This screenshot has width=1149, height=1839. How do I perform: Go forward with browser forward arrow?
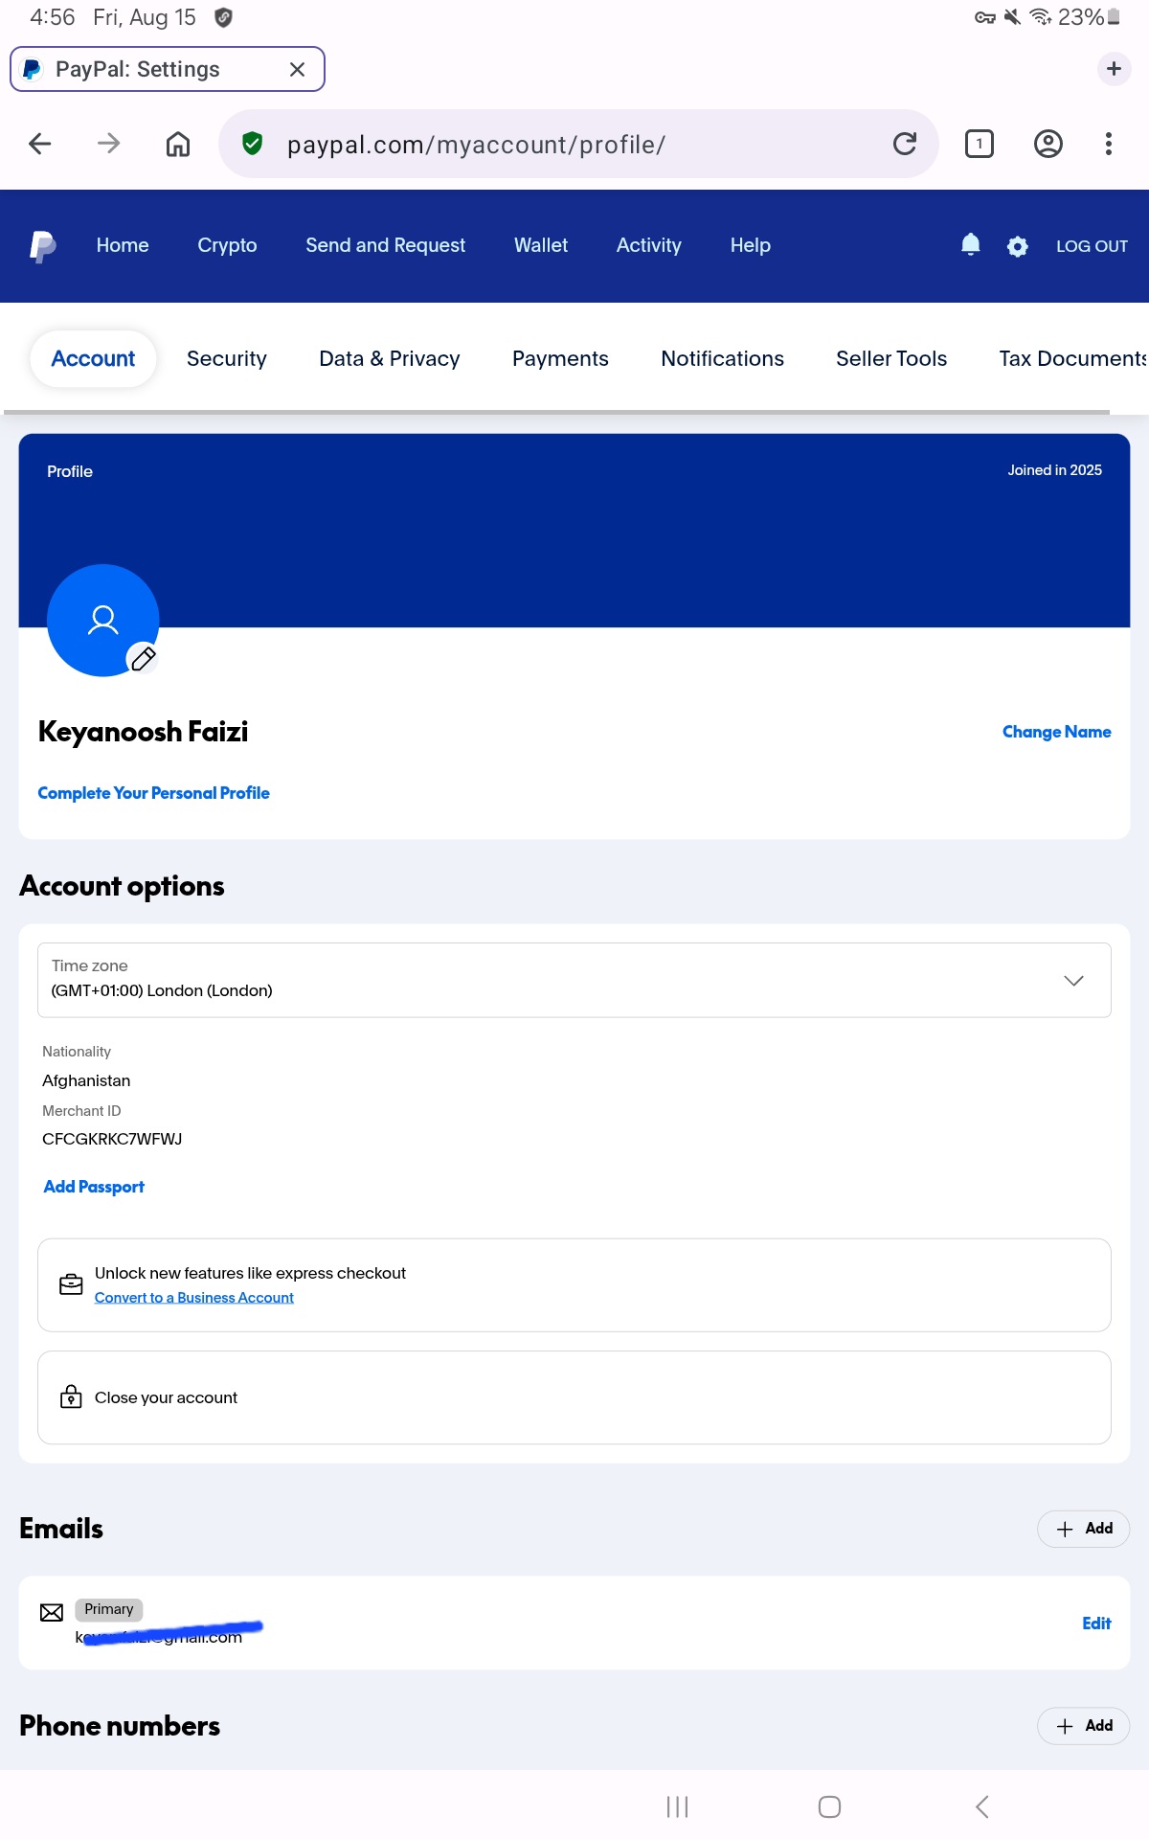click(109, 144)
